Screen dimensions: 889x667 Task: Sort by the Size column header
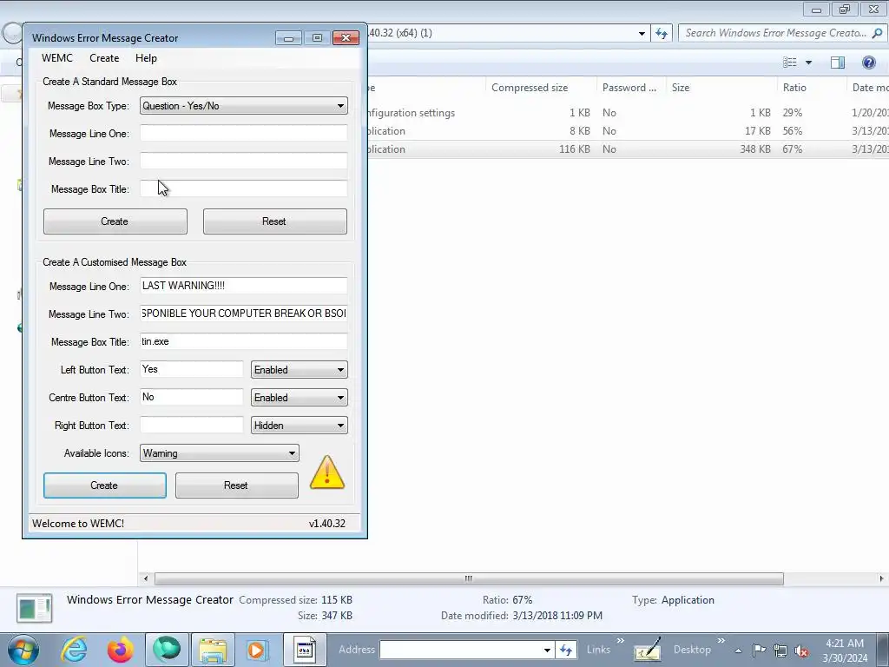tap(721, 88)
